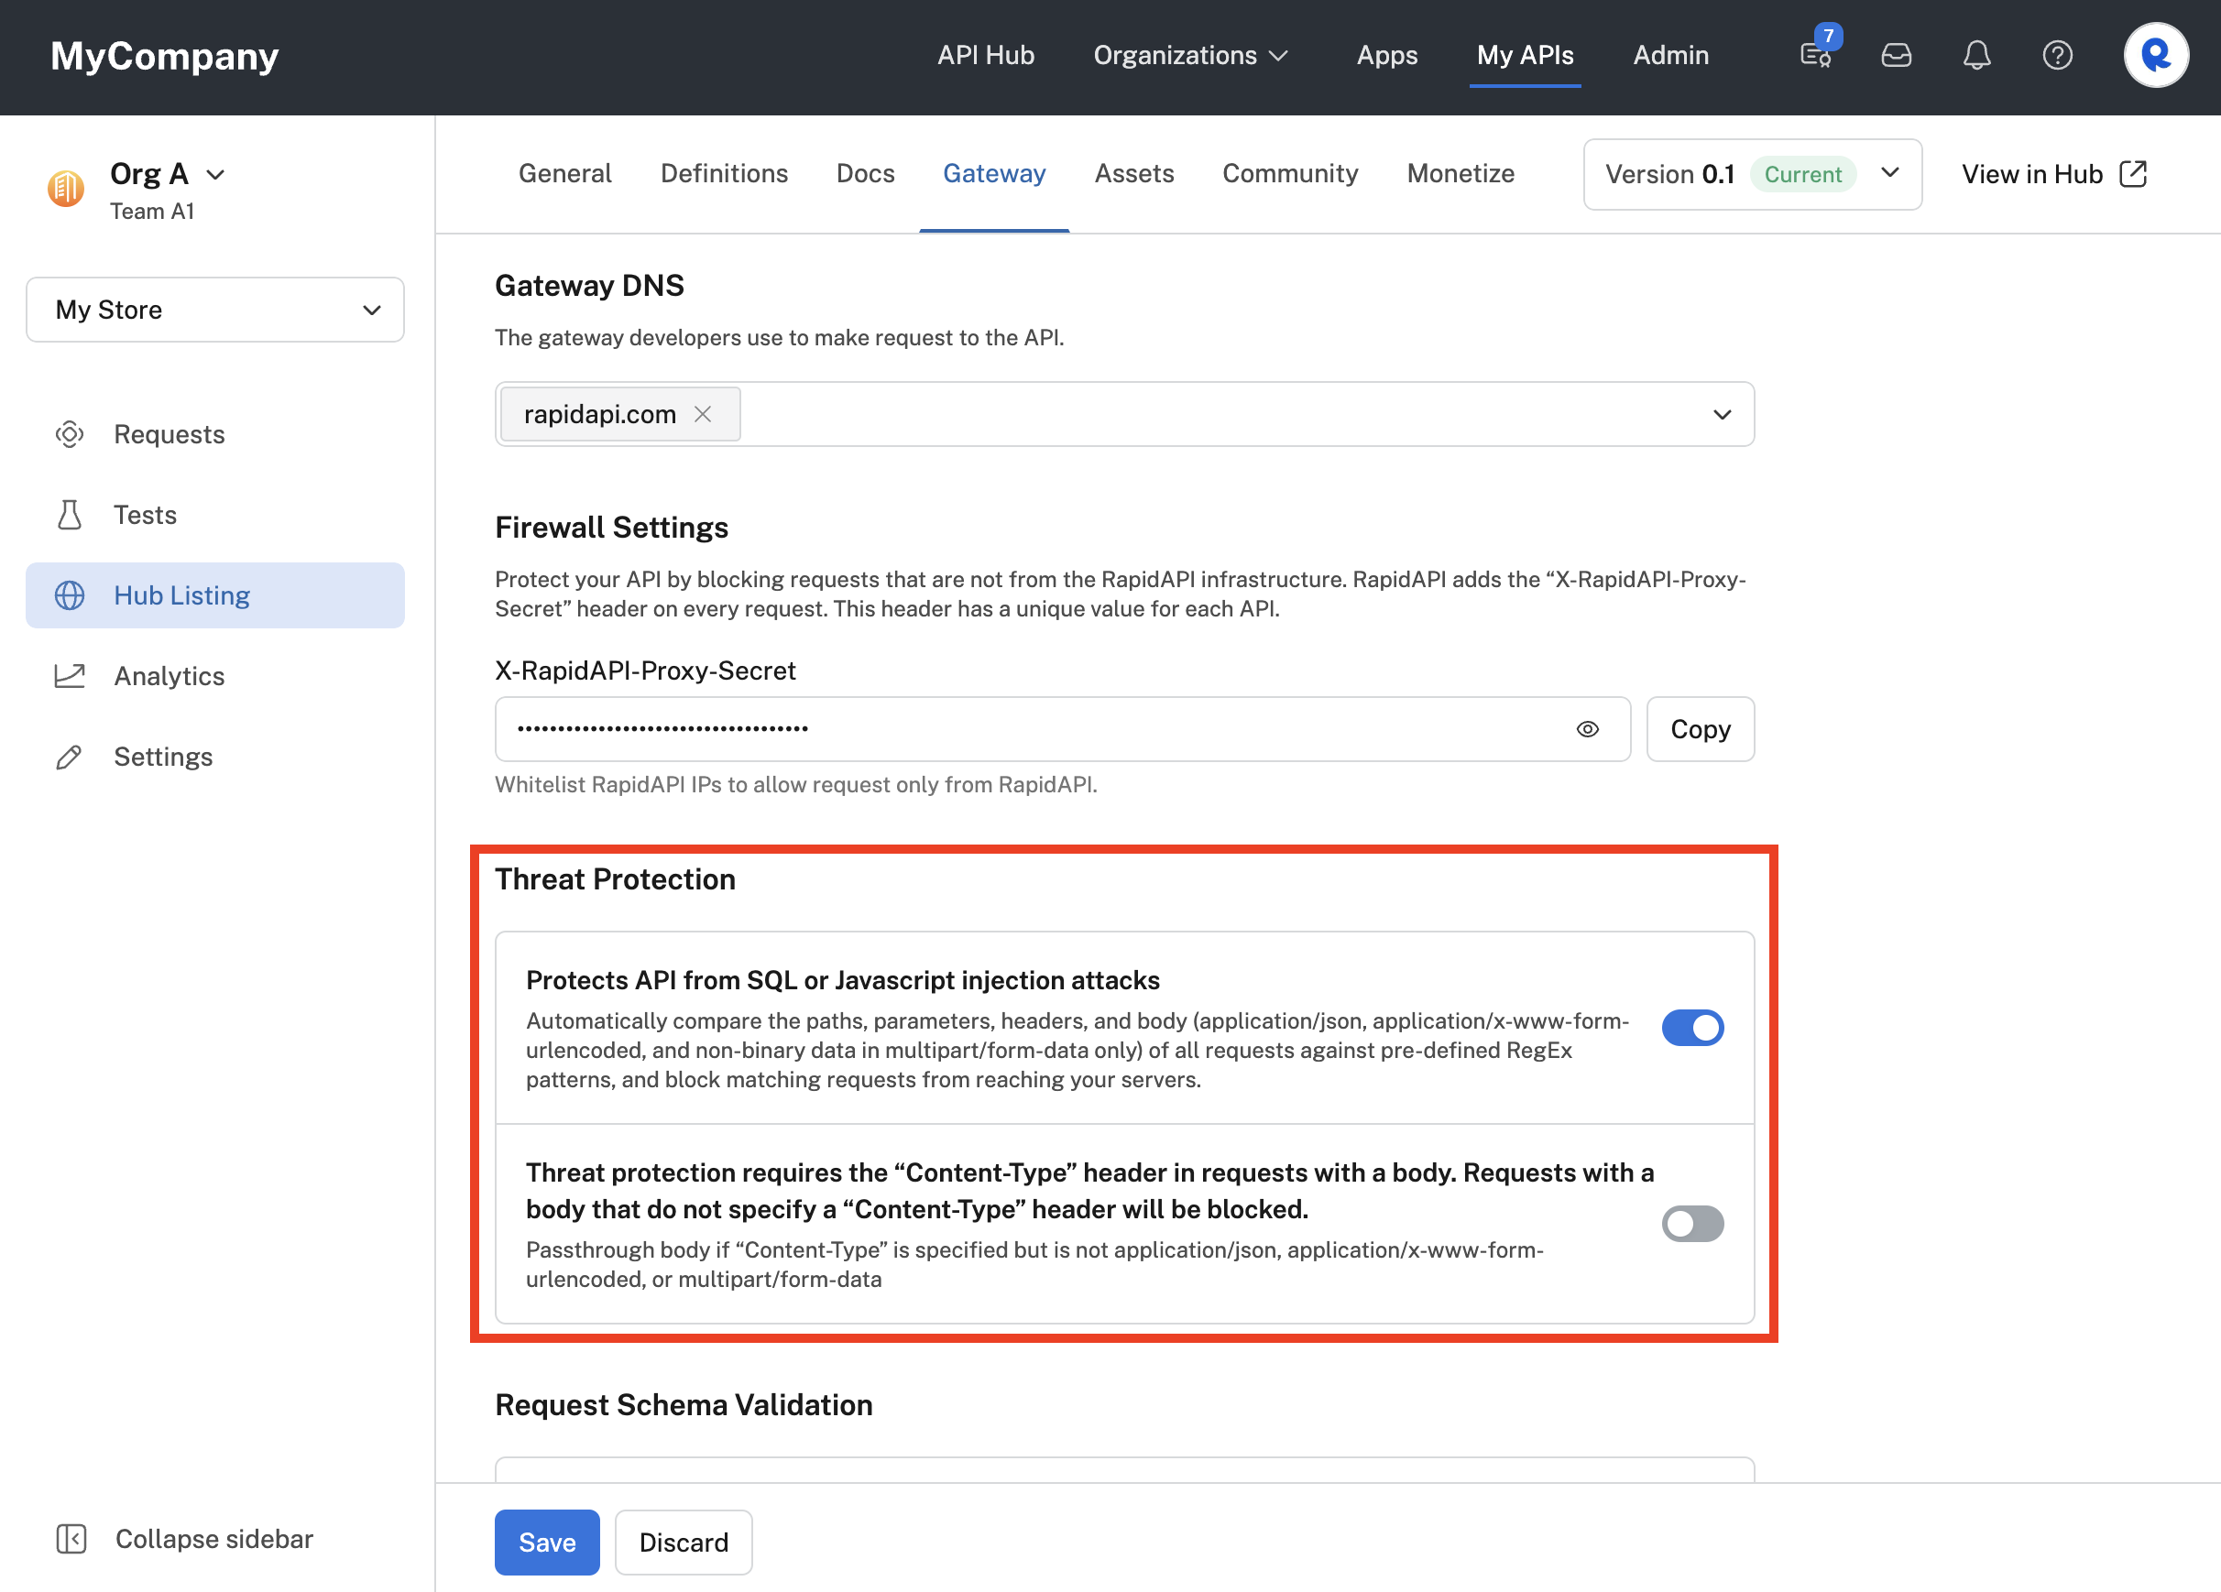
Task: Open View in Hub link
Action: (x=2053, y=173)
